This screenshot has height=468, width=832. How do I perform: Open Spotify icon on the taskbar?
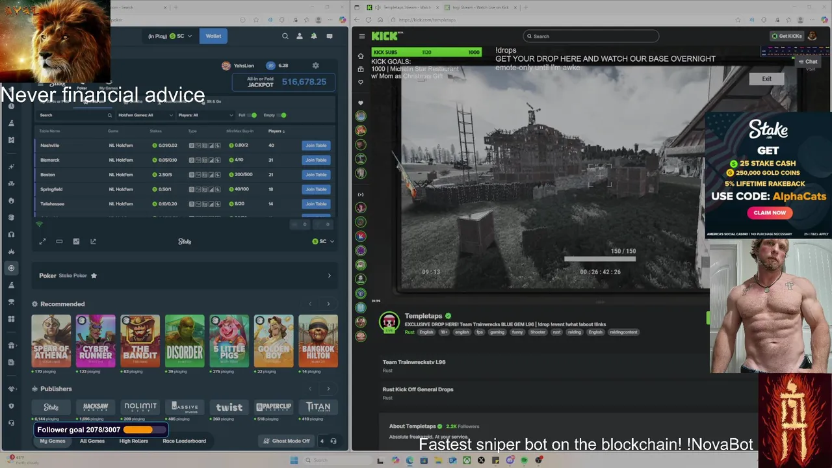(524, 460)
